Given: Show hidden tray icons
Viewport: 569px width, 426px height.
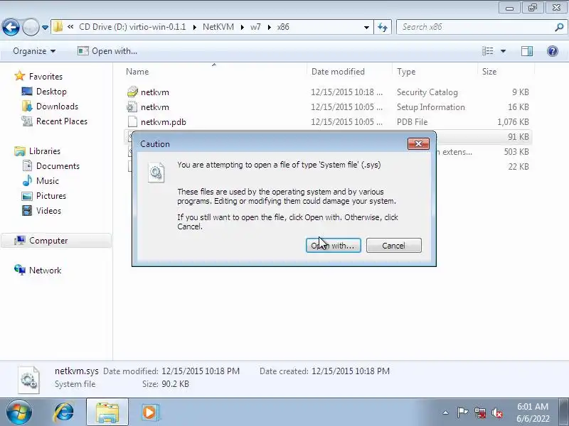Looking at the screenshot, I should pos(445,413).
